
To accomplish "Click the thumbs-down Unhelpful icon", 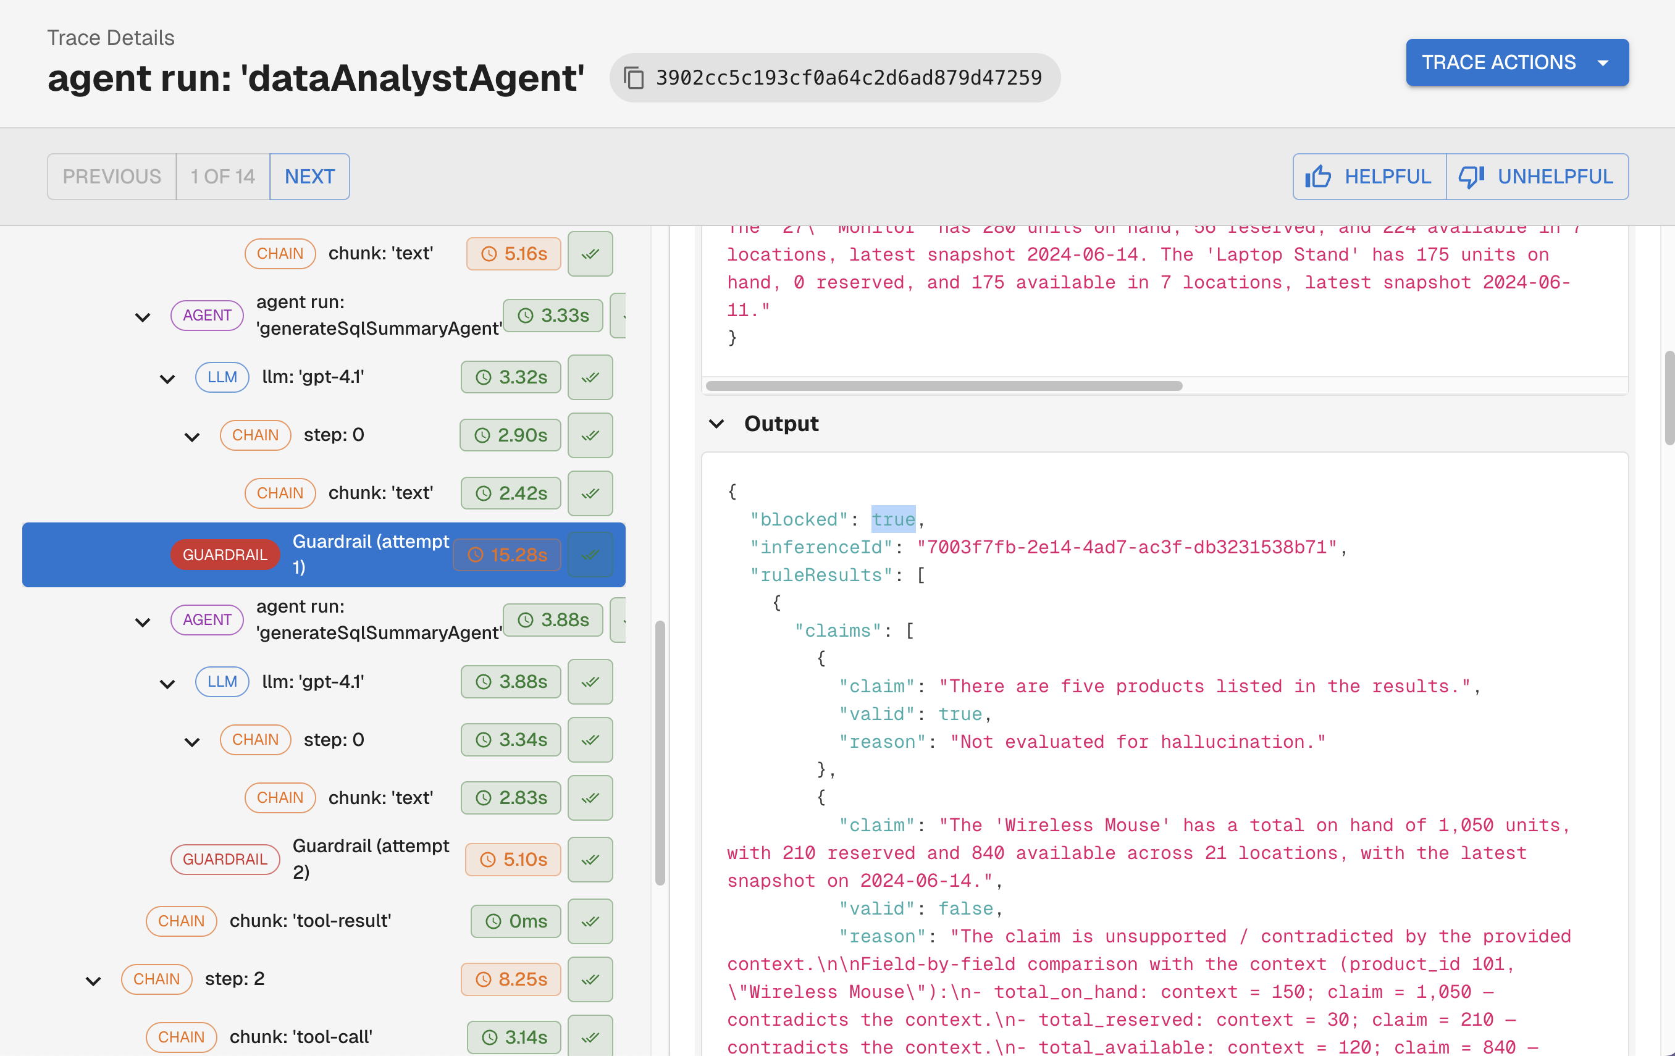I will [x=1472, y=177].
